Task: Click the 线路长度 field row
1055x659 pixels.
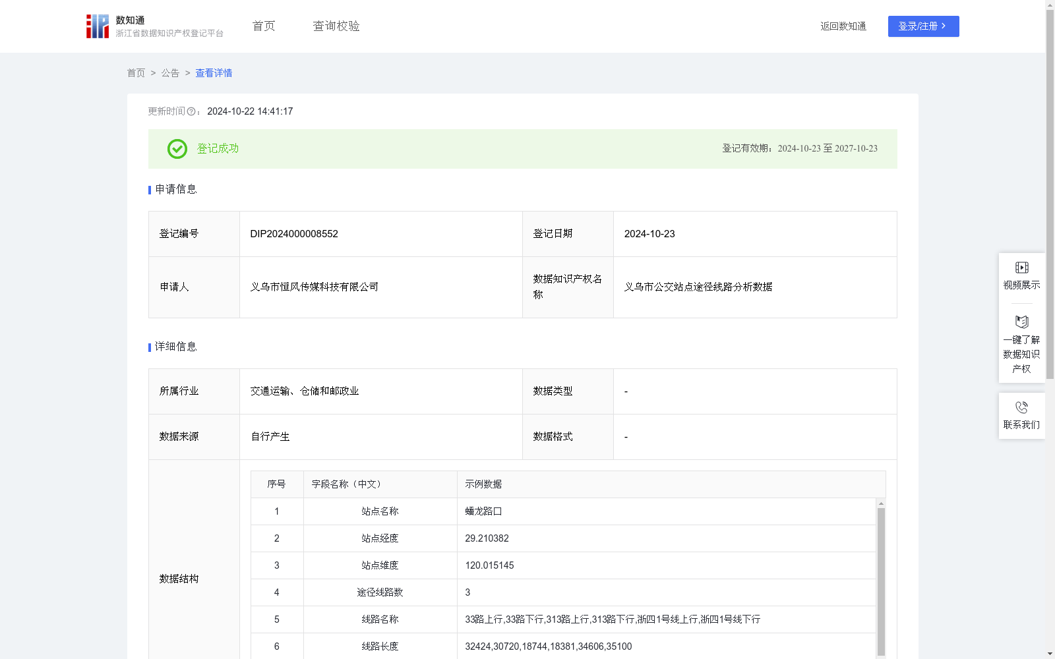Action: point(563,646)
